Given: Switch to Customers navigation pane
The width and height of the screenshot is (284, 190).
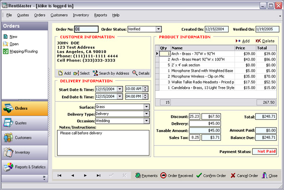Looking at the screenshot, I should tap(25, 138).
